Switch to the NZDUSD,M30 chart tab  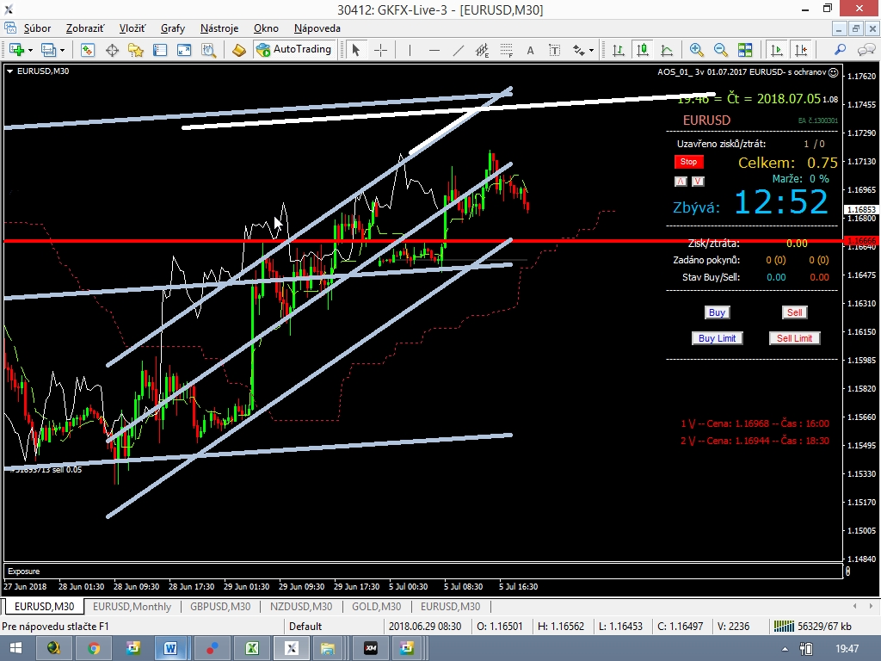click(301, 607)
